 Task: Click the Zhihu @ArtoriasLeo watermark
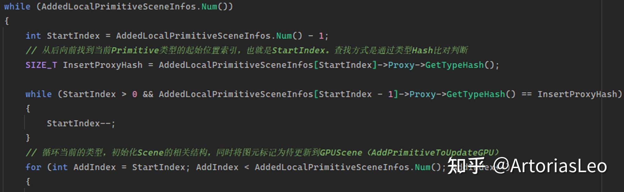point(527,166)
